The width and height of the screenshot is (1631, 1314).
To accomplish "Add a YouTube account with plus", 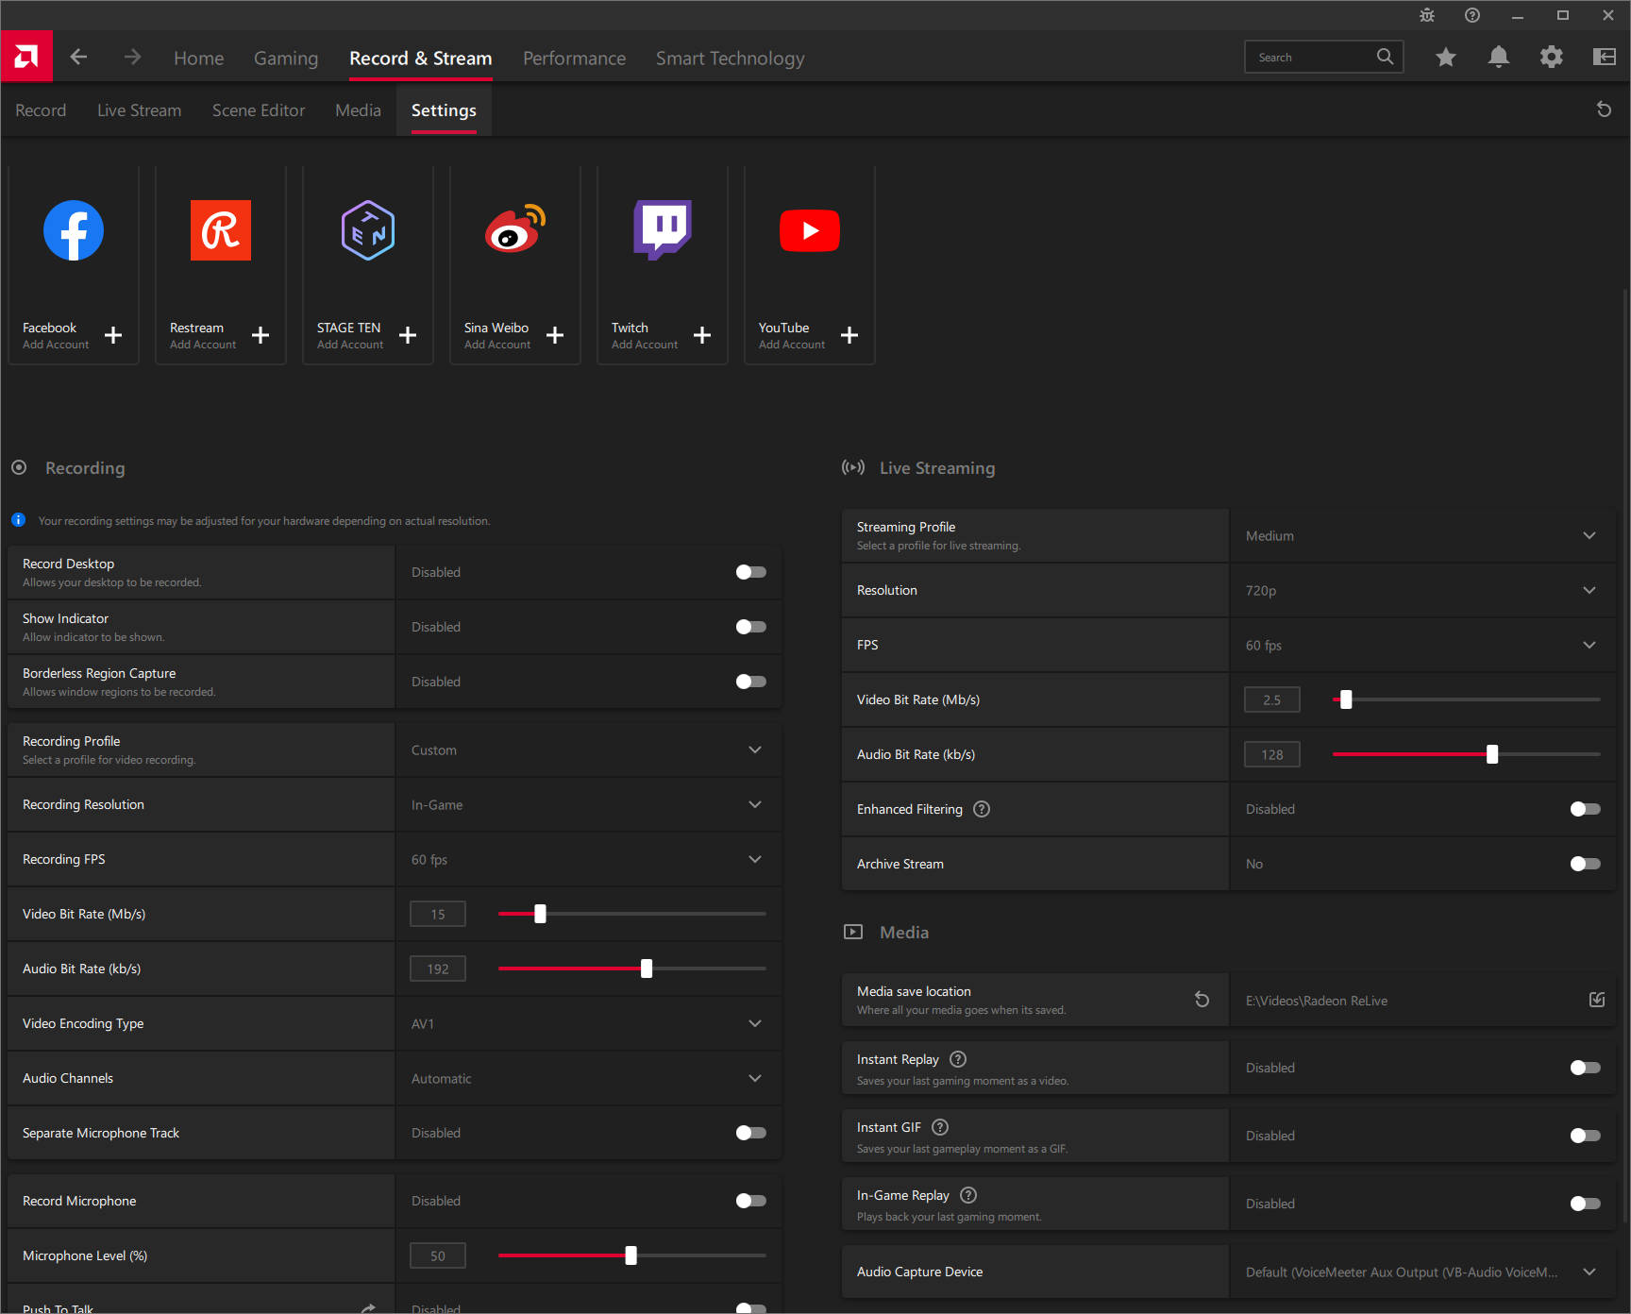I will (849, 335).
